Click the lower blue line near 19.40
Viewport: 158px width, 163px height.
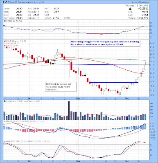[114, 82]
